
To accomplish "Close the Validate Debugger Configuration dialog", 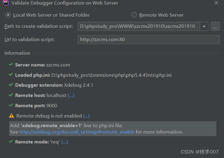I will (216, 3).
